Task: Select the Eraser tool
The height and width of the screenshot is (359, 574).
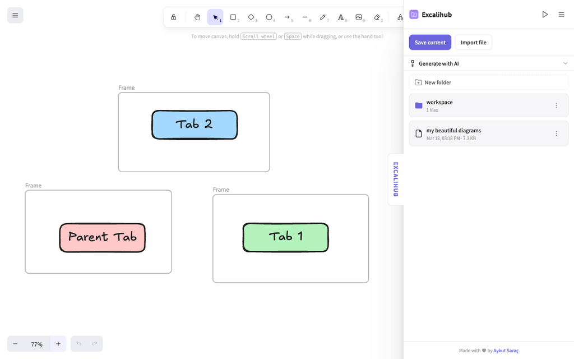Action: (377, 17)
